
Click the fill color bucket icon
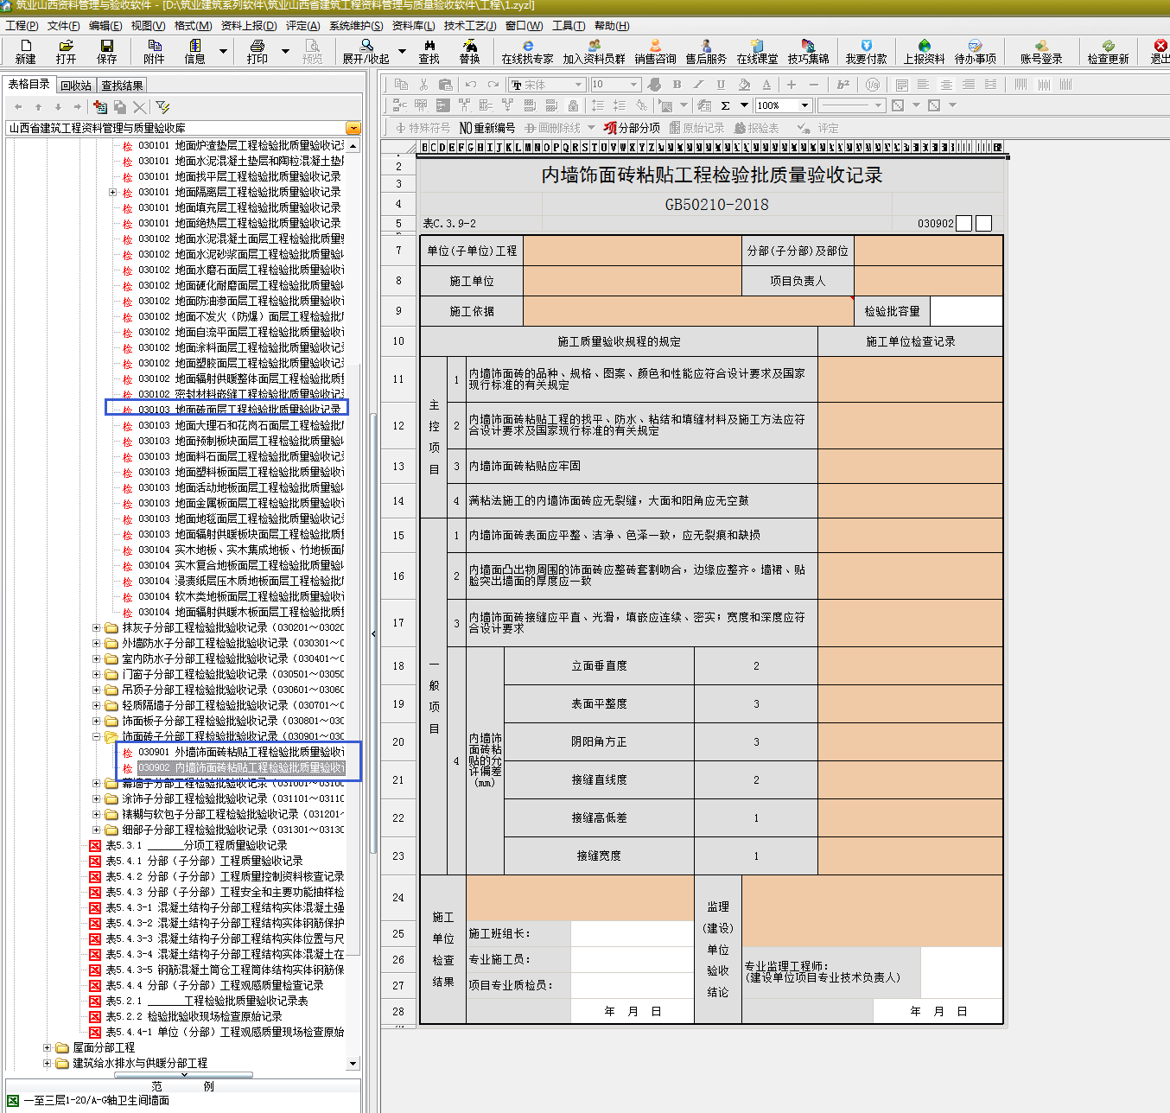pos(744,84)
